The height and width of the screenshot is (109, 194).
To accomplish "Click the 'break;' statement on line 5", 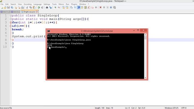I will point(18,29).
